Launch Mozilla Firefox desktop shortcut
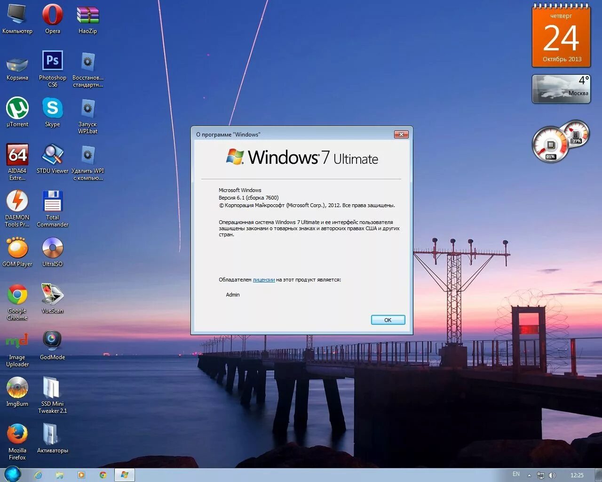The height and width of the screenshot is (482, 602). point(17,442)
